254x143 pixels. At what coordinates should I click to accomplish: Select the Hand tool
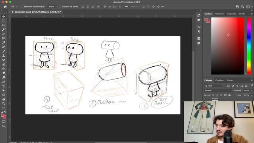coord(4,99)
